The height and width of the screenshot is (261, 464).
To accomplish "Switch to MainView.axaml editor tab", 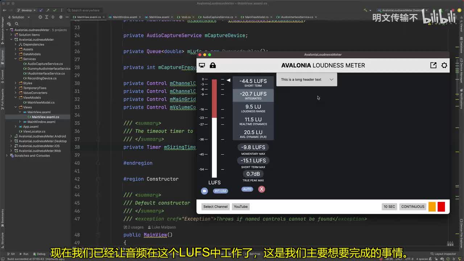I will pos(159,17).
